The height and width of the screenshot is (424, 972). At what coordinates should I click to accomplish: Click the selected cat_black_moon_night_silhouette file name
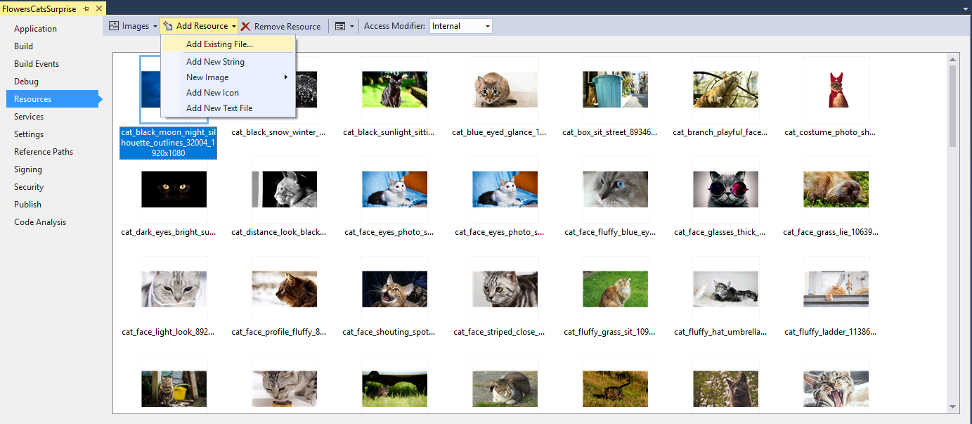pyautogui.click(x=169, y=143)
